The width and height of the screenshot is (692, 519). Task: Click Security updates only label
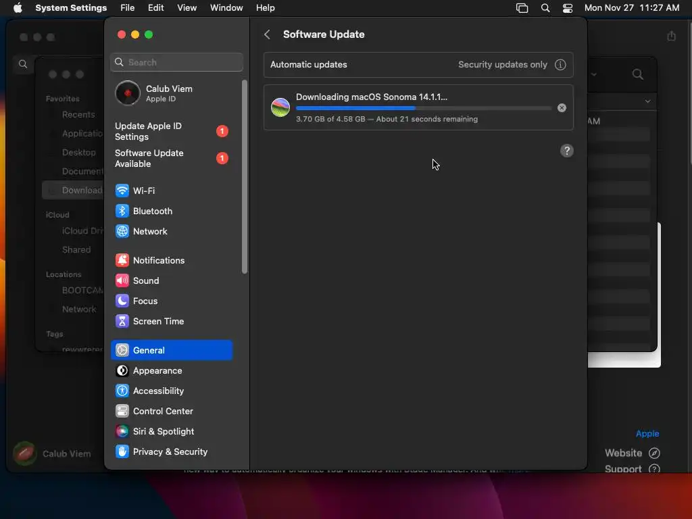click(503, 64)
